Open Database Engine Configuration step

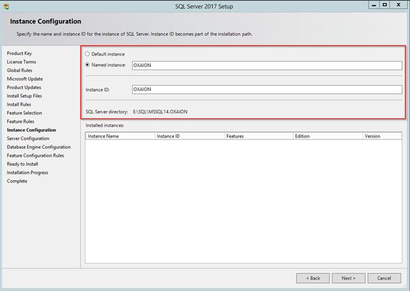[39, 147]
